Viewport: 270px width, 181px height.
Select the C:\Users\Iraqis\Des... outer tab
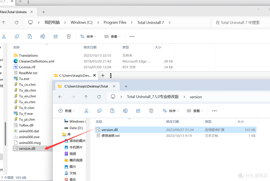coord(75,76)
